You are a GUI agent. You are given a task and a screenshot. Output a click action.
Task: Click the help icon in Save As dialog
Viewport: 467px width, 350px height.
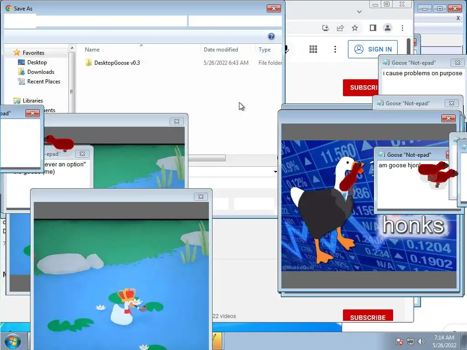(x=271, y=36)
